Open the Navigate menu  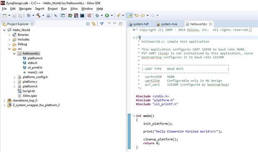pos(25,9)
